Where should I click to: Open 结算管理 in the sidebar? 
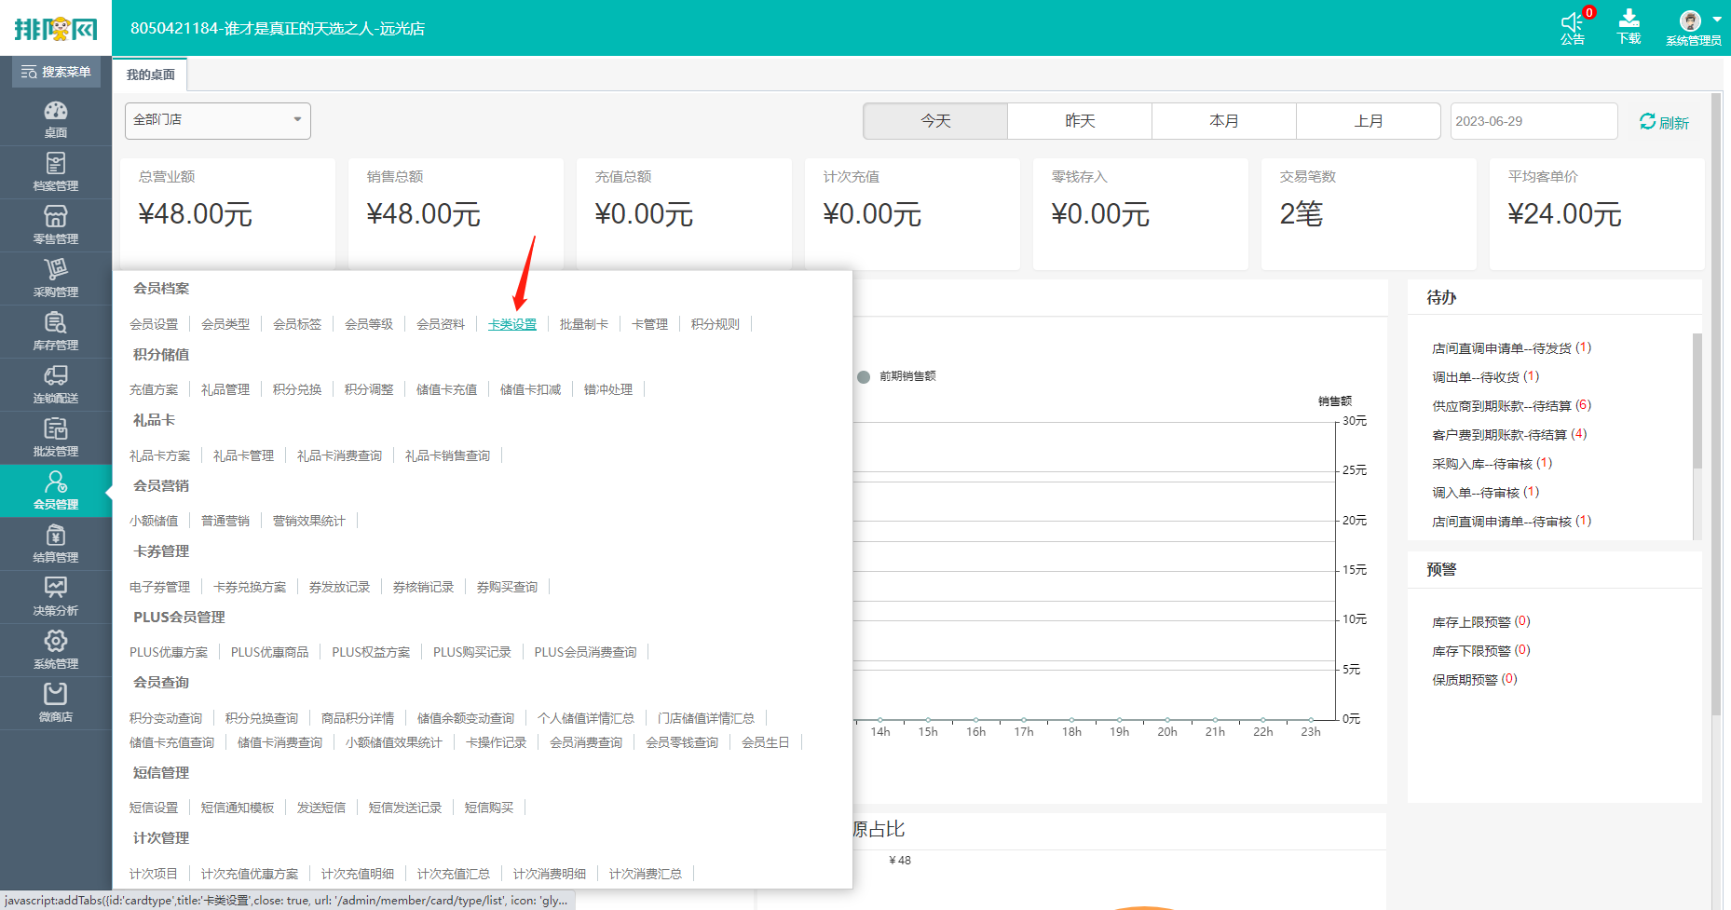56,543
